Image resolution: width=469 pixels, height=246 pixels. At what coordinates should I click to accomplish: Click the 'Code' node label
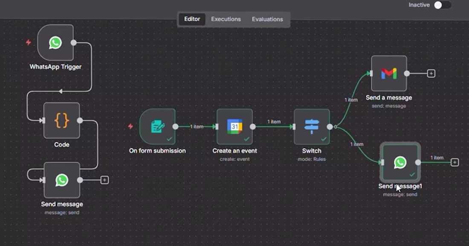(x=62, y=145)
